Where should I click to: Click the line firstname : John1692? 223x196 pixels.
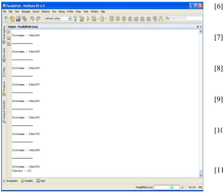26,117
